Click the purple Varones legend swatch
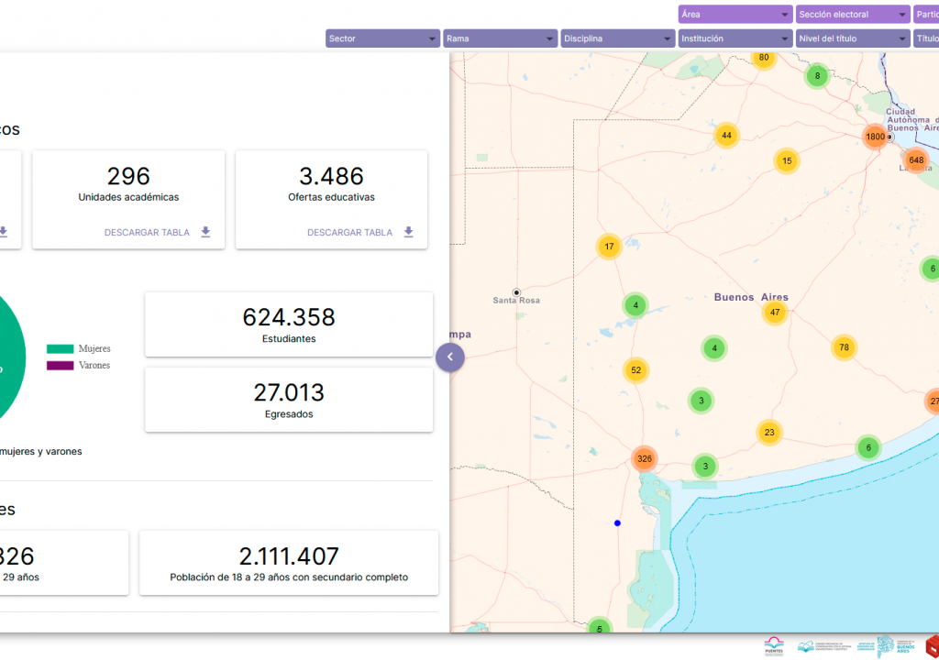 [60, 366]
